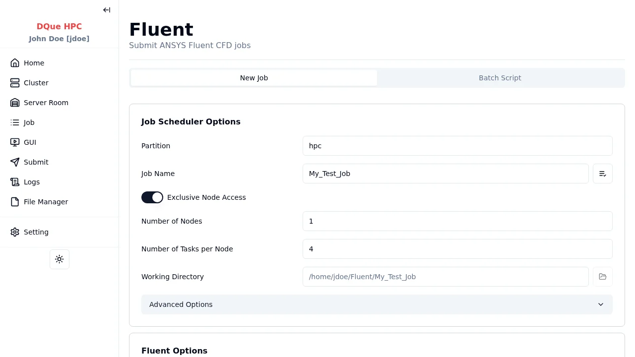This screenshot has height=357, width=635.
Task: Click the File Manager icon
Action: (15, 202)
